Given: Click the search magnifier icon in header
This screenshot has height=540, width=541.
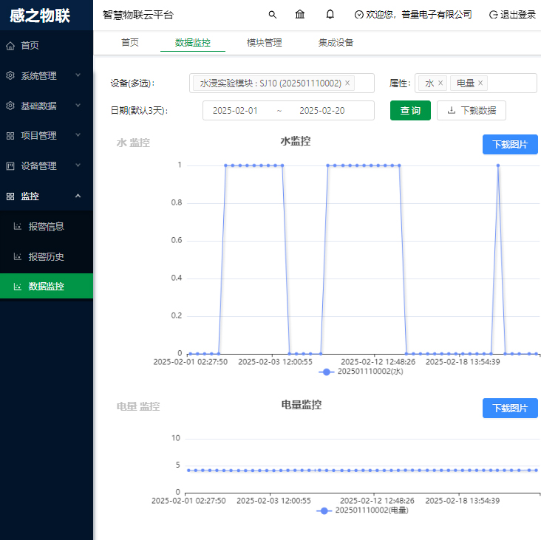Looking at the screenshot, I should pos(272,15).
